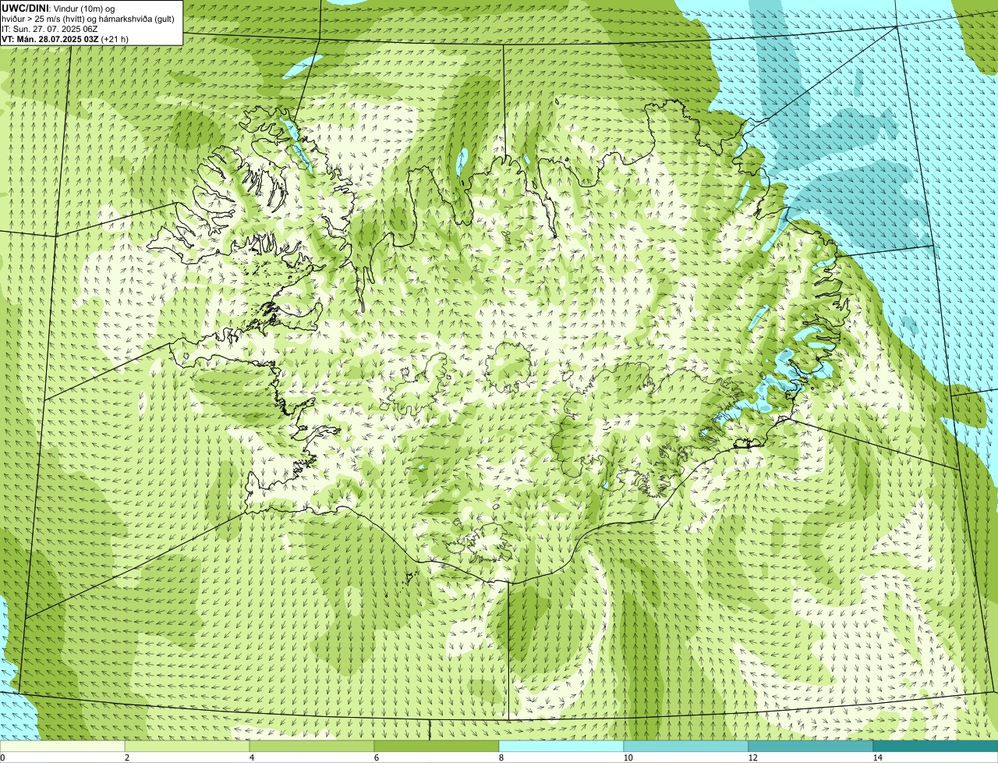Click the scale label "12"

752,758
